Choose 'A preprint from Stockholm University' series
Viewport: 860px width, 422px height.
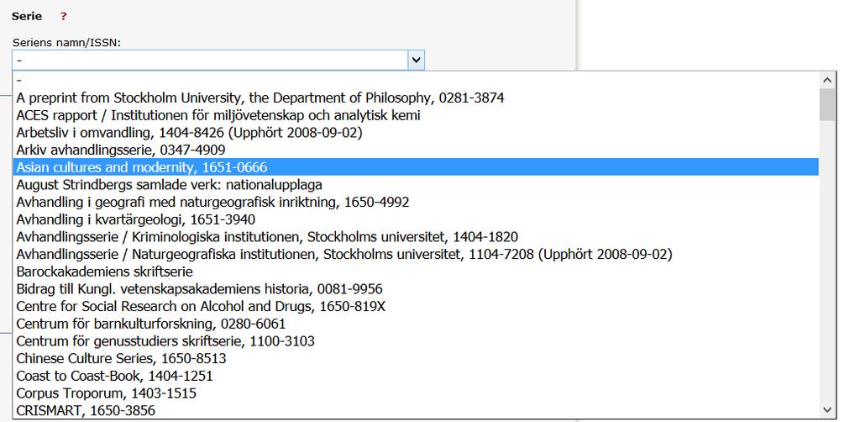(x=416, y=98)
